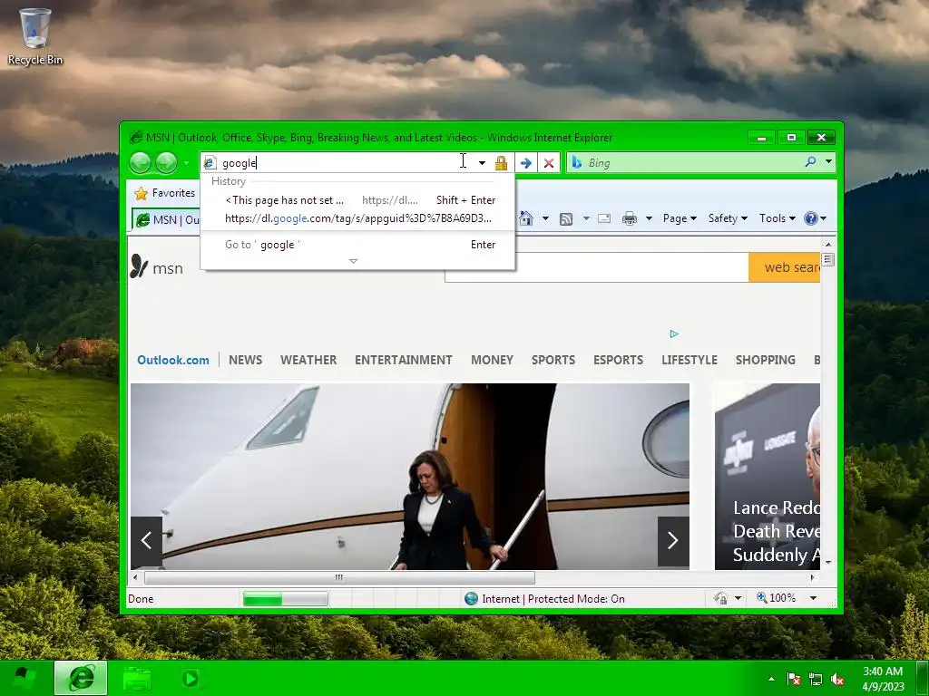
Task: Click the Back navigation button
Action: [x=141, y=163]
